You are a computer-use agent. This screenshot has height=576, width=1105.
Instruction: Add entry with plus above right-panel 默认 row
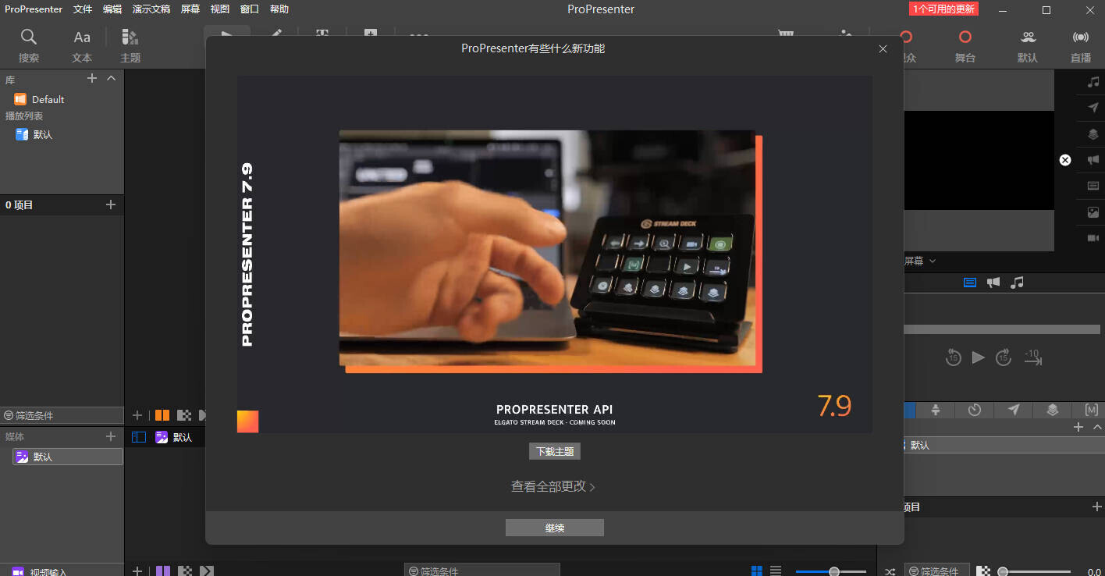point(1078,427)
